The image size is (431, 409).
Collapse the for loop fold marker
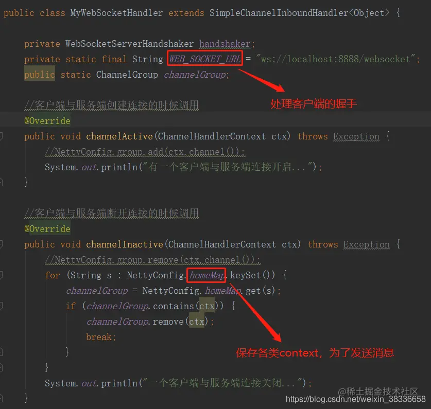pyautogui.click(x=1, y=275)
